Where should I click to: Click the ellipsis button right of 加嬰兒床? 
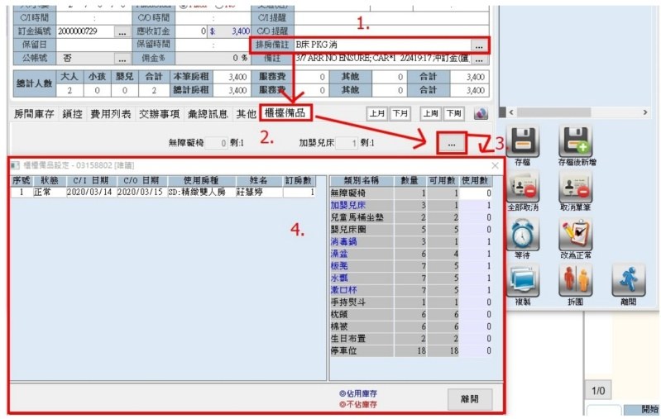pos(452,144)
